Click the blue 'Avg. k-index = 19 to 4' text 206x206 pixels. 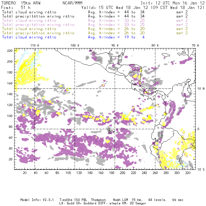(116, 37)
